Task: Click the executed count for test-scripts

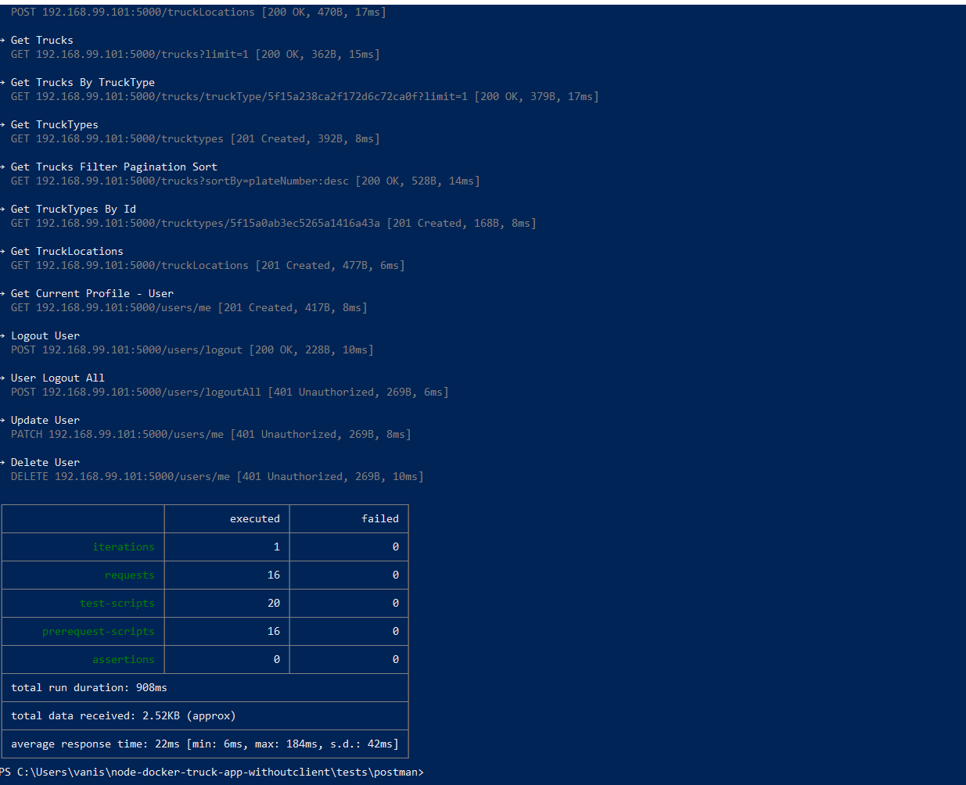Action: [273, 603]
